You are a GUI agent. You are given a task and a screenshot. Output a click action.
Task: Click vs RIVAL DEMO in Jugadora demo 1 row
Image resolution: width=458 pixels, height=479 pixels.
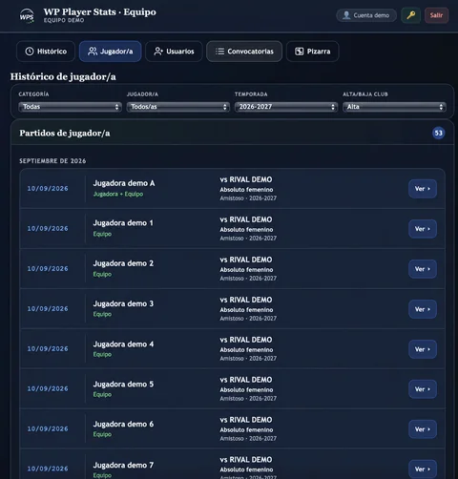point(246,219)
